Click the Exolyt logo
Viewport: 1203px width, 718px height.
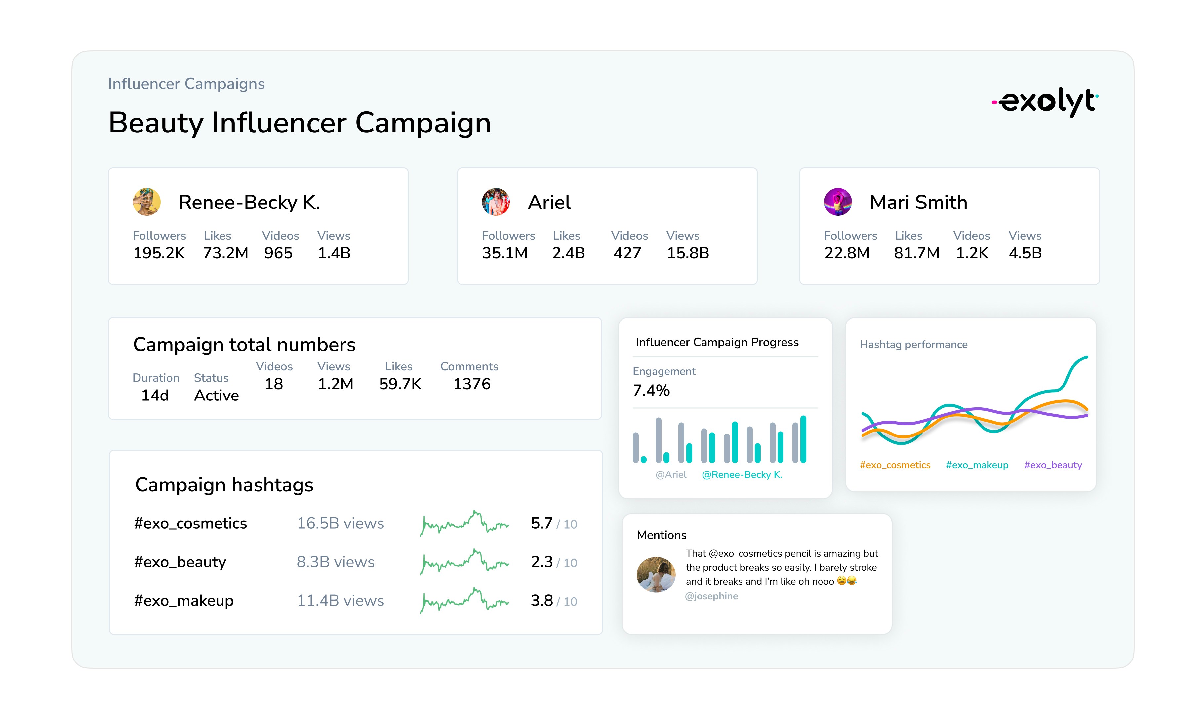pos(1045,102)
